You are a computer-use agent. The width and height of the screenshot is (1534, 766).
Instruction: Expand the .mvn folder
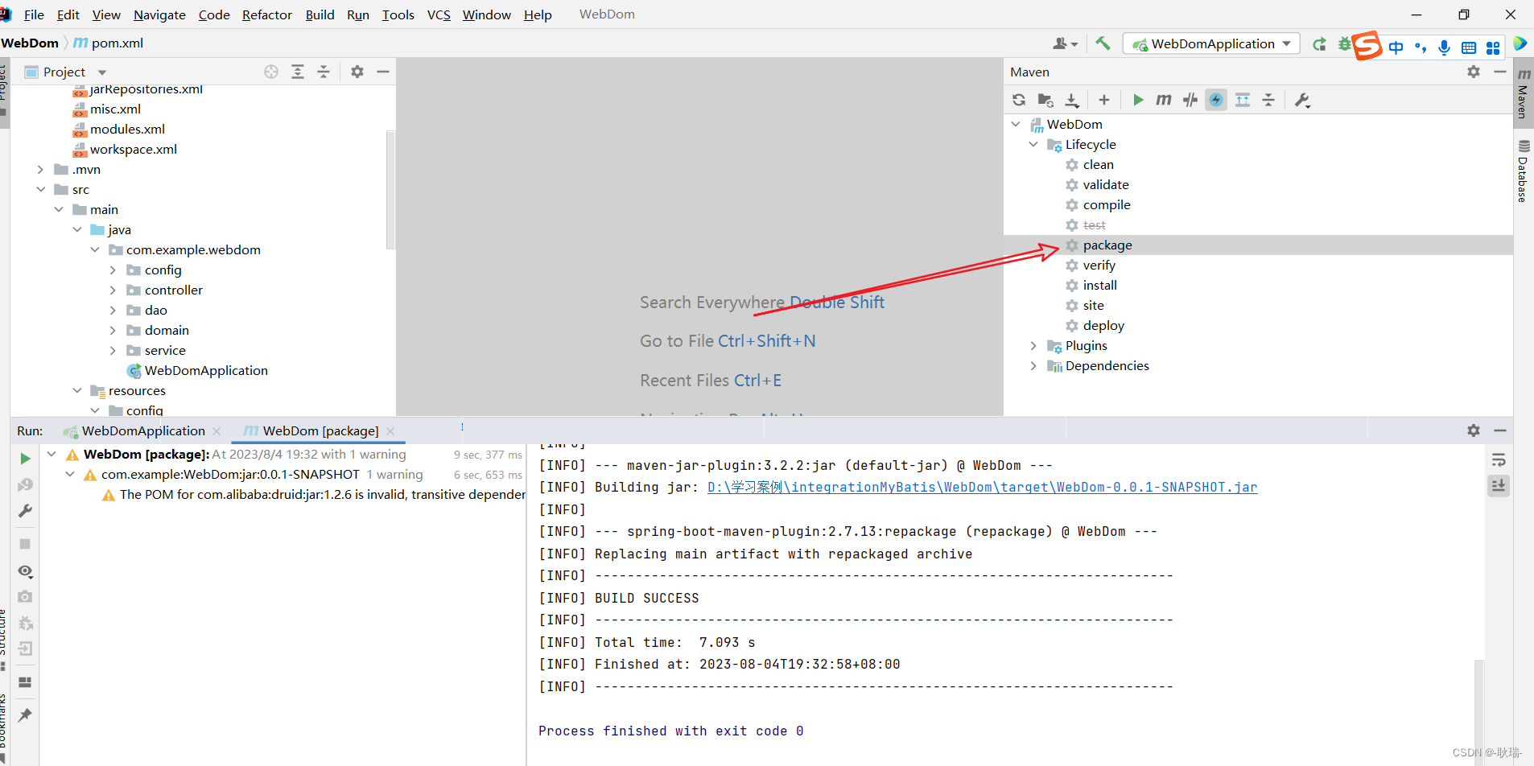pos(40,169)
